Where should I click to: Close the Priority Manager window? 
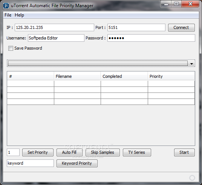click(x=190, y=4)
